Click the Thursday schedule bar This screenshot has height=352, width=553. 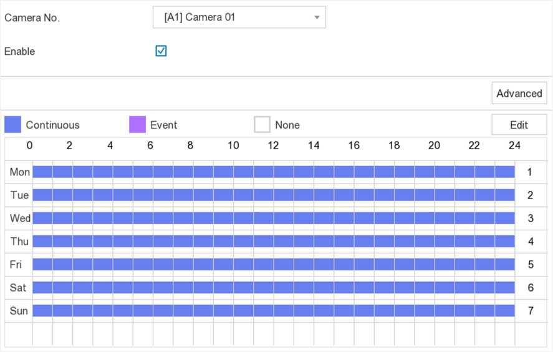tap(273, 242)
